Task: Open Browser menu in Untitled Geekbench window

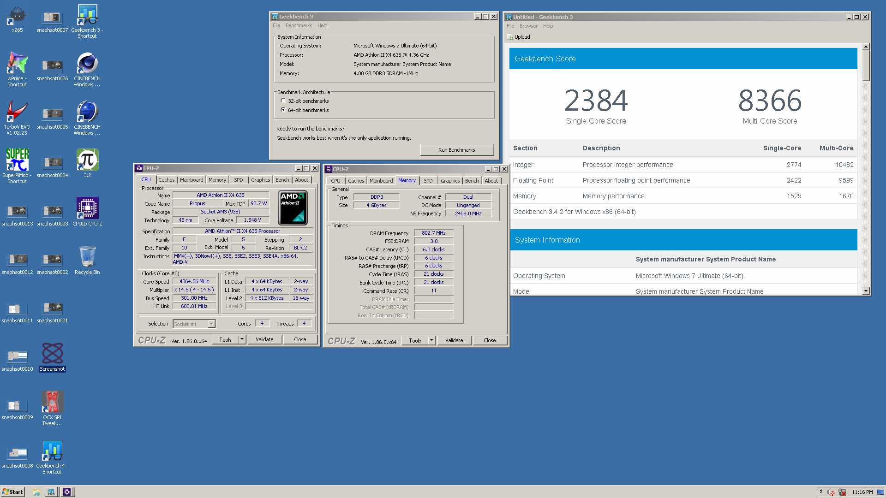Action: (528, 26)
